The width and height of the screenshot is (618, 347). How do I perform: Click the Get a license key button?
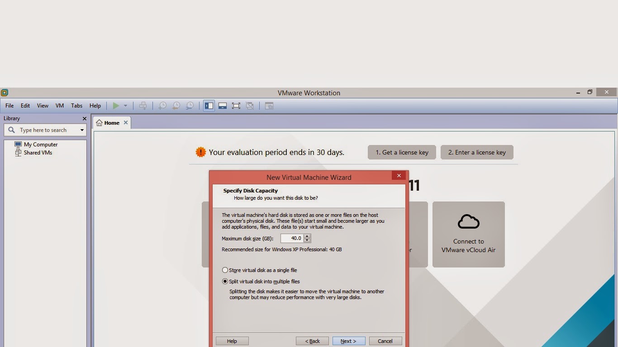pos(402,152)
